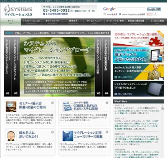Click the Google +1 icon button

(149, 14)
